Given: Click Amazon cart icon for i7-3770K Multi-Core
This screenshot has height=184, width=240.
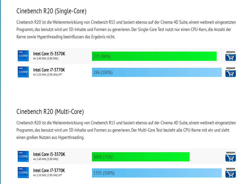Looking at the screenshot, I should click(x=230, y=173).
